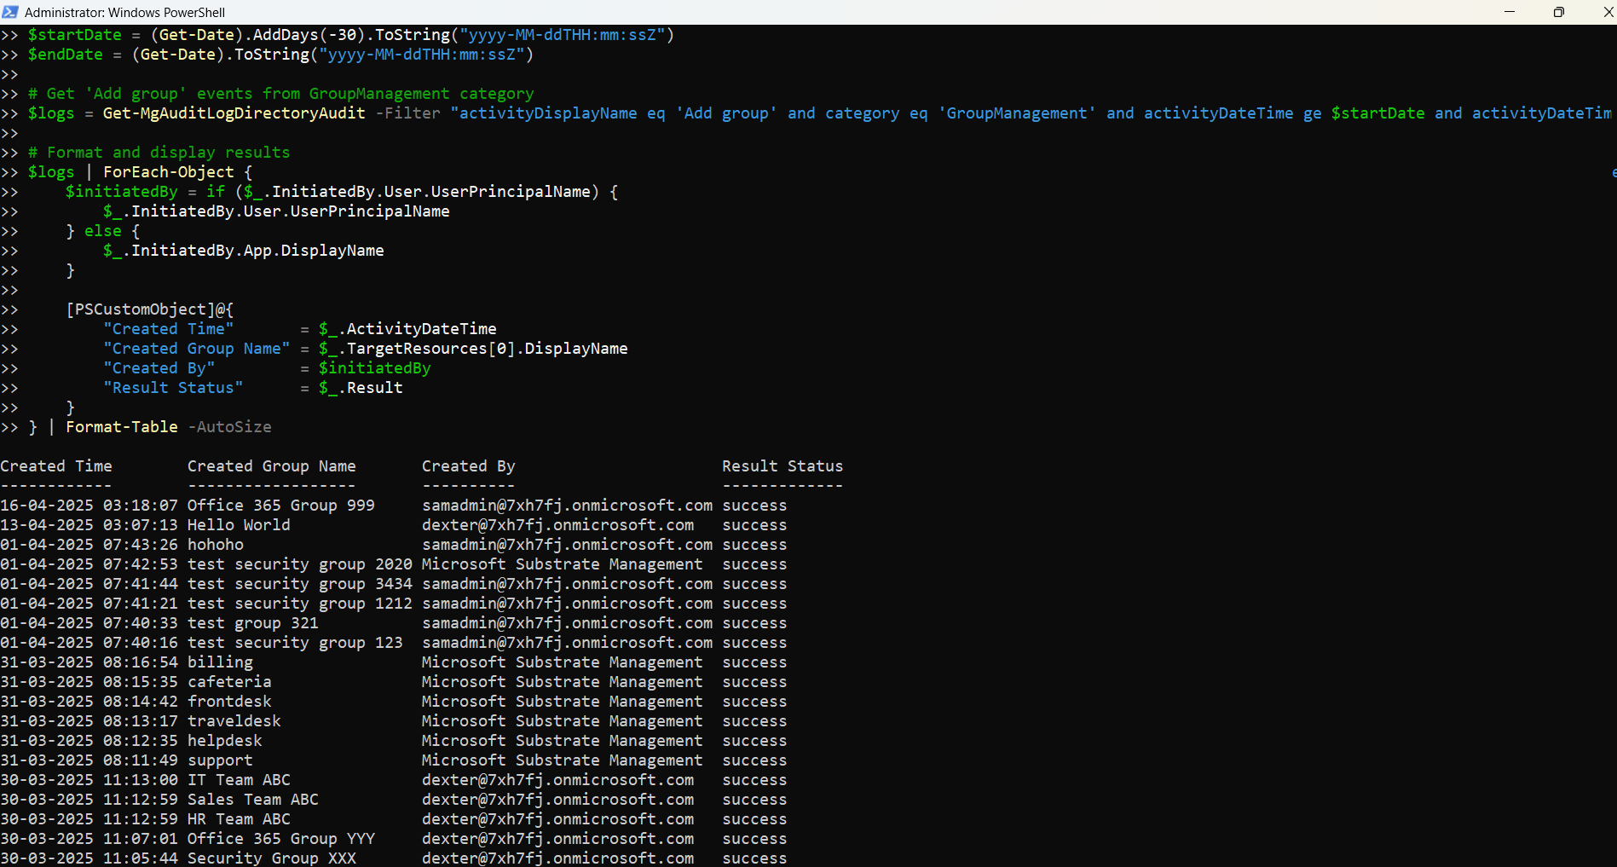The width and height of the screenshot is (1617, 867).
Task: Click the 'Office 365 Group 999' group name
Action: pyautogui.click(x=280, y=506)
